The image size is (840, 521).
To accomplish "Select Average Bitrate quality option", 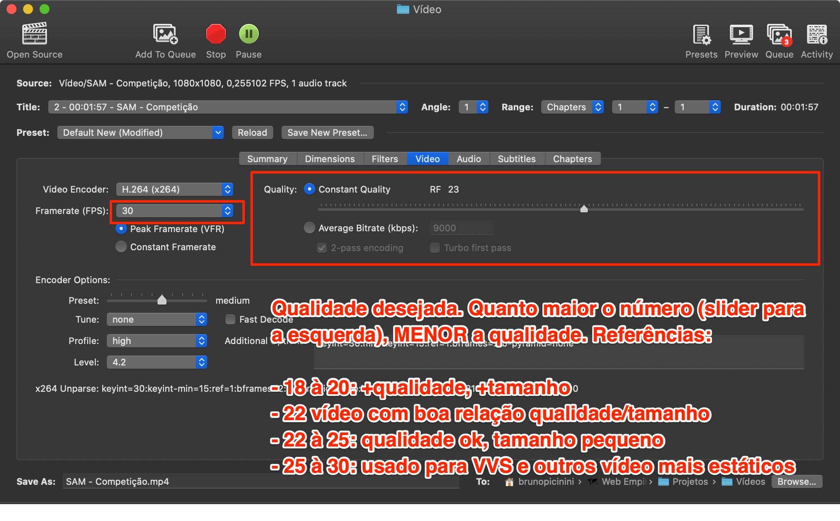I will click(310, 228).
